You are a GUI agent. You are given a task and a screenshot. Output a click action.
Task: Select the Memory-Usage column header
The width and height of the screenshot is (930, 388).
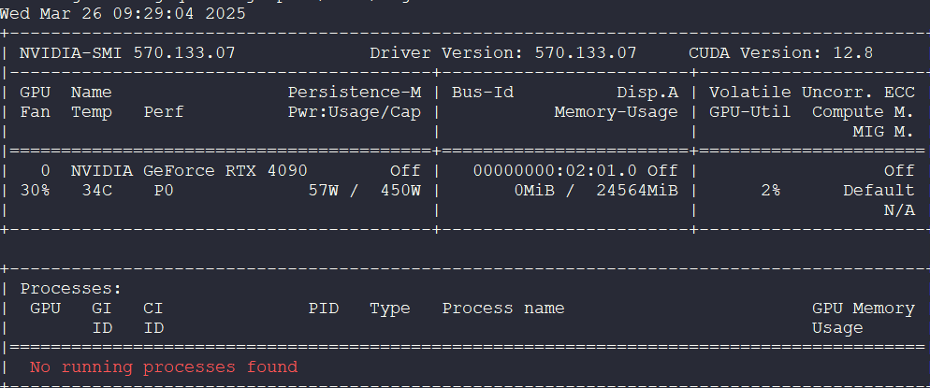pos(616,112)
